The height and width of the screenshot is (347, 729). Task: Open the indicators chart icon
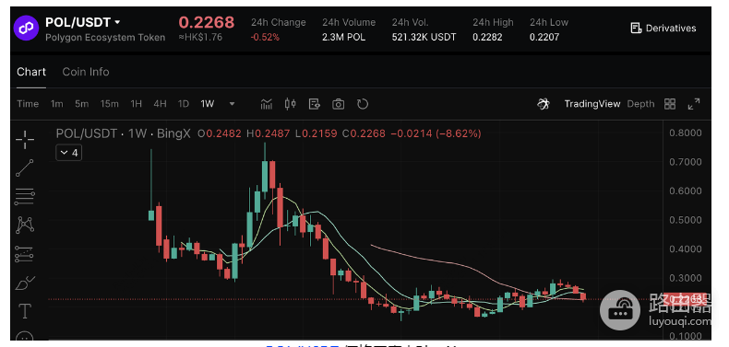[267, 104]
